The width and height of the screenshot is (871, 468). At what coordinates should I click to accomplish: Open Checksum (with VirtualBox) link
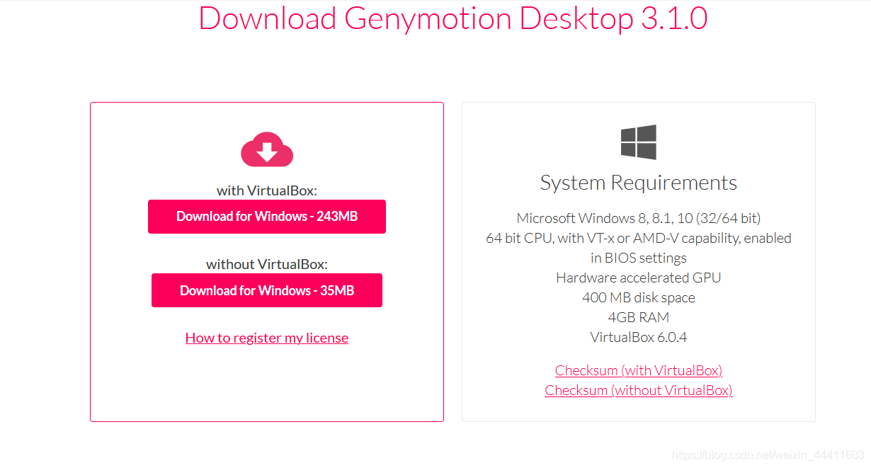[x=639, y=370]
